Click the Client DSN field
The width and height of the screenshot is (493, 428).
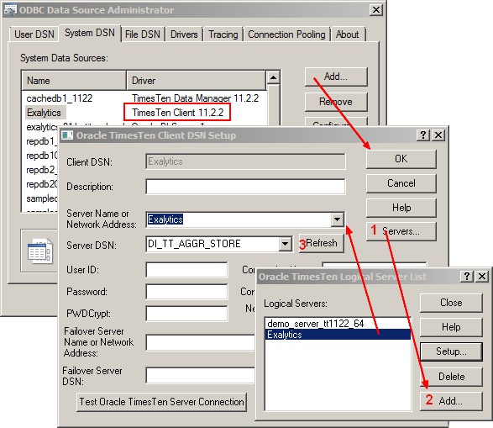point(245,161)
